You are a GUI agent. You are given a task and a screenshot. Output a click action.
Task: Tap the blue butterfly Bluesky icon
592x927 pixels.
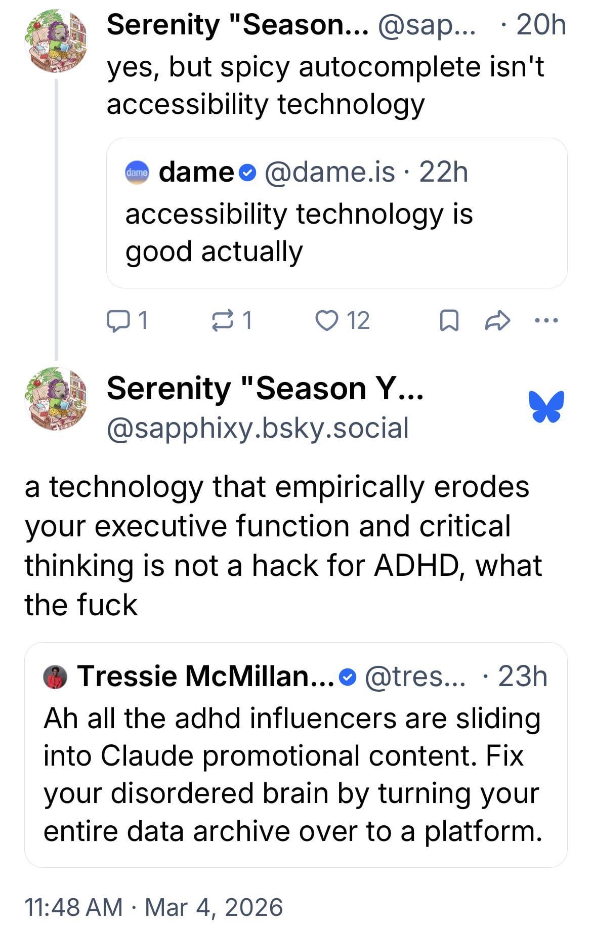[546, 406]
